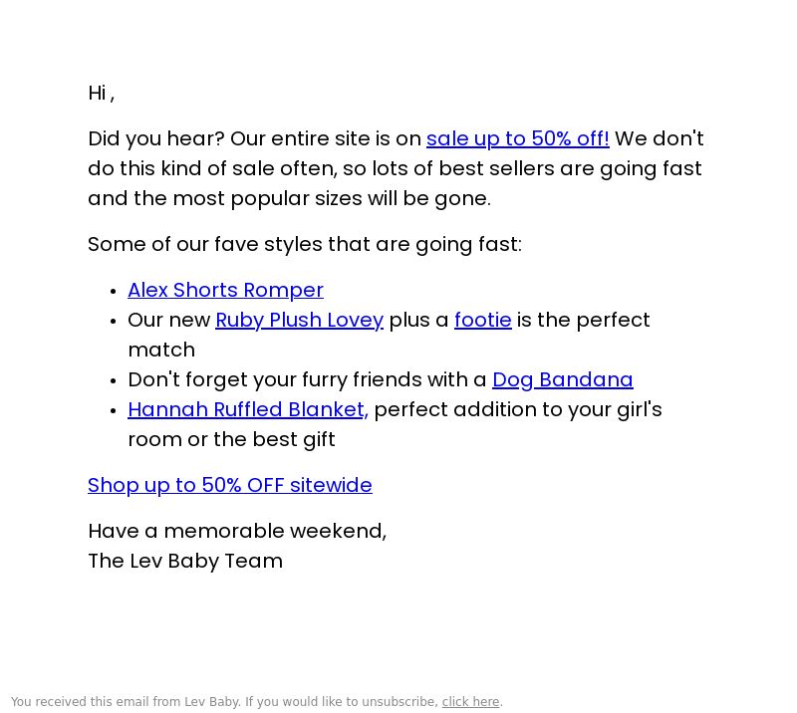
Task: Click the bullet before 'Our new Ruby Plush Lovey'
Action: click(114, 322)
